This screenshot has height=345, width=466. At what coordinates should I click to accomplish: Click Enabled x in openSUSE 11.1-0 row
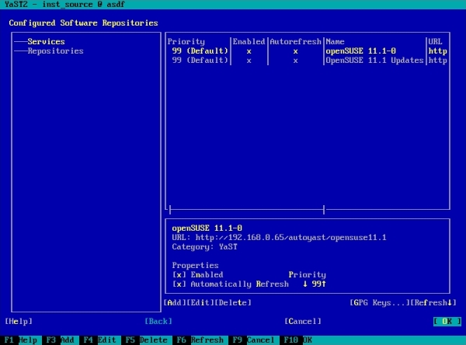click(249, 51)
